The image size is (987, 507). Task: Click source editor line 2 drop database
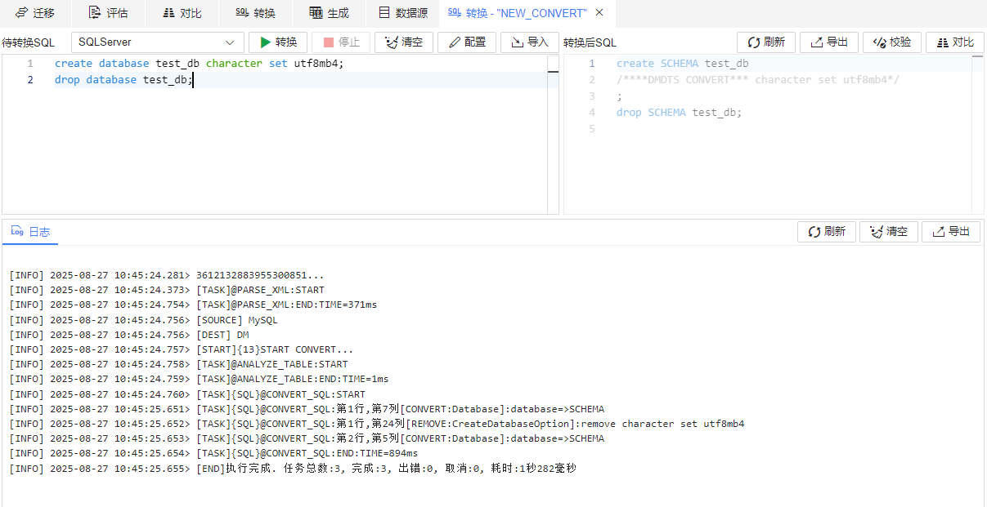(x=123, y=79)
